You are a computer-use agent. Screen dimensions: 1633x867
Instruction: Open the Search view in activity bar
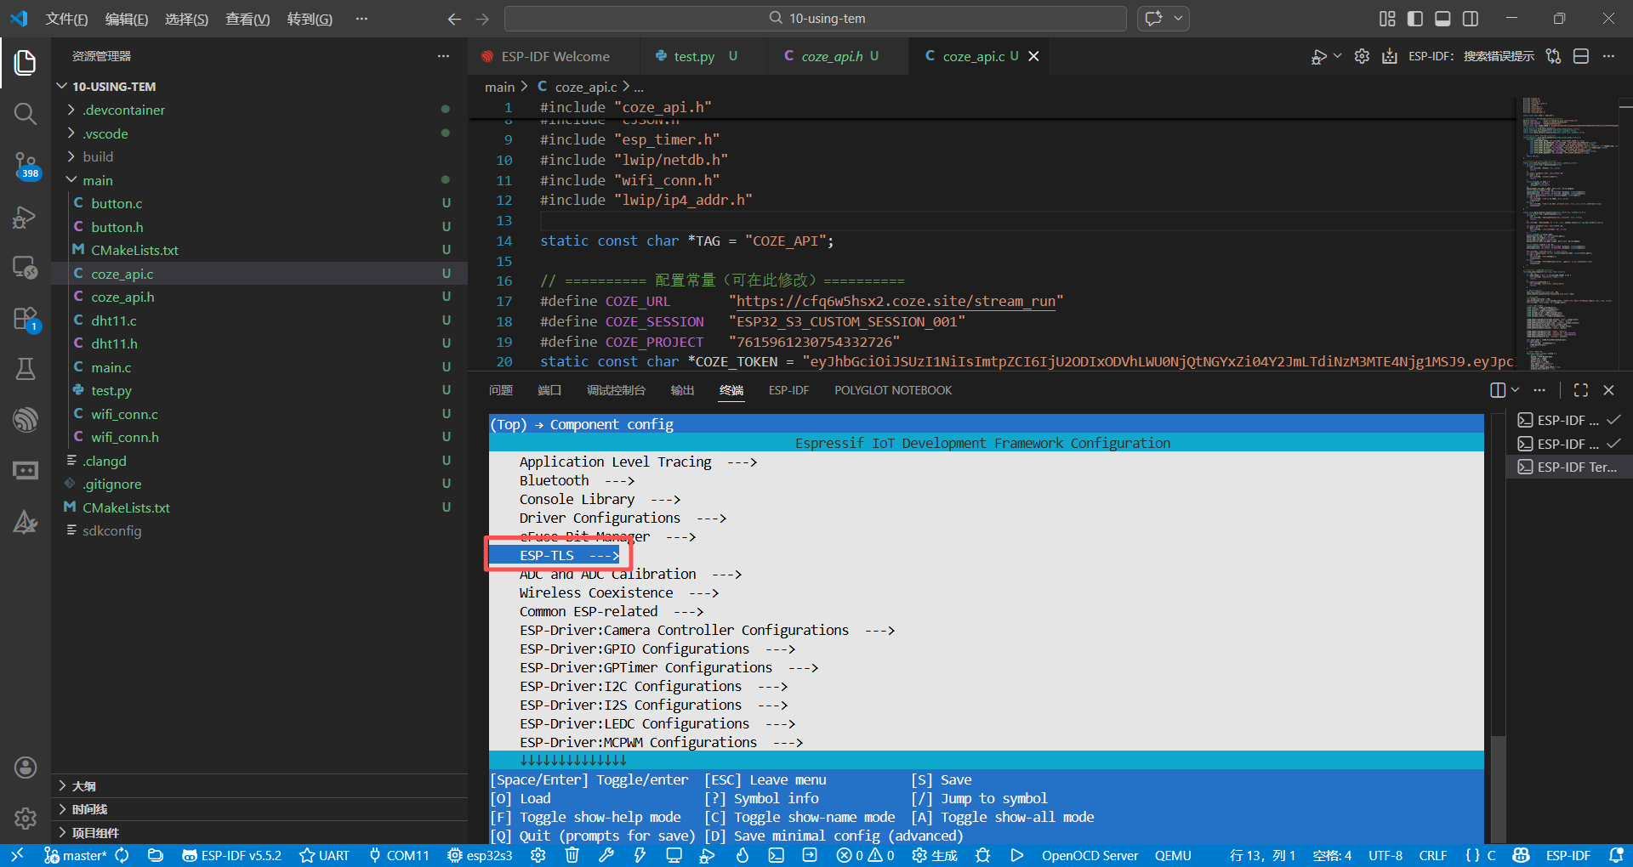(x=25, y=113)
